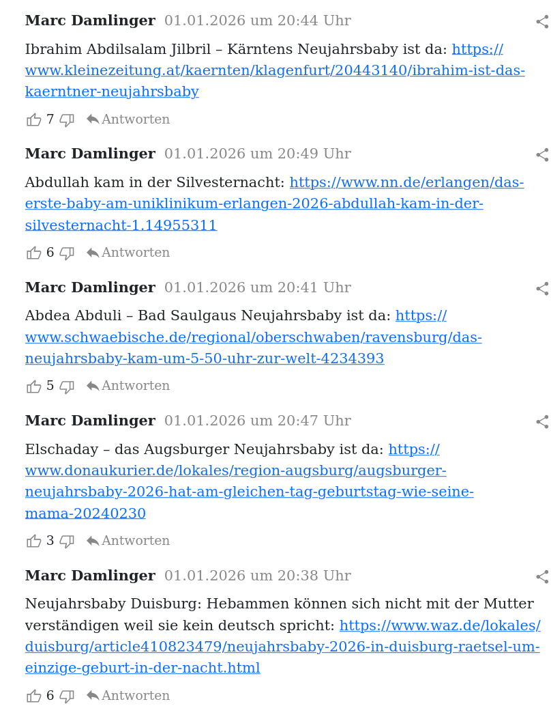Open the nn.de Erlangen article link
Screen dimensions: 551x719
tap(274, 203)
